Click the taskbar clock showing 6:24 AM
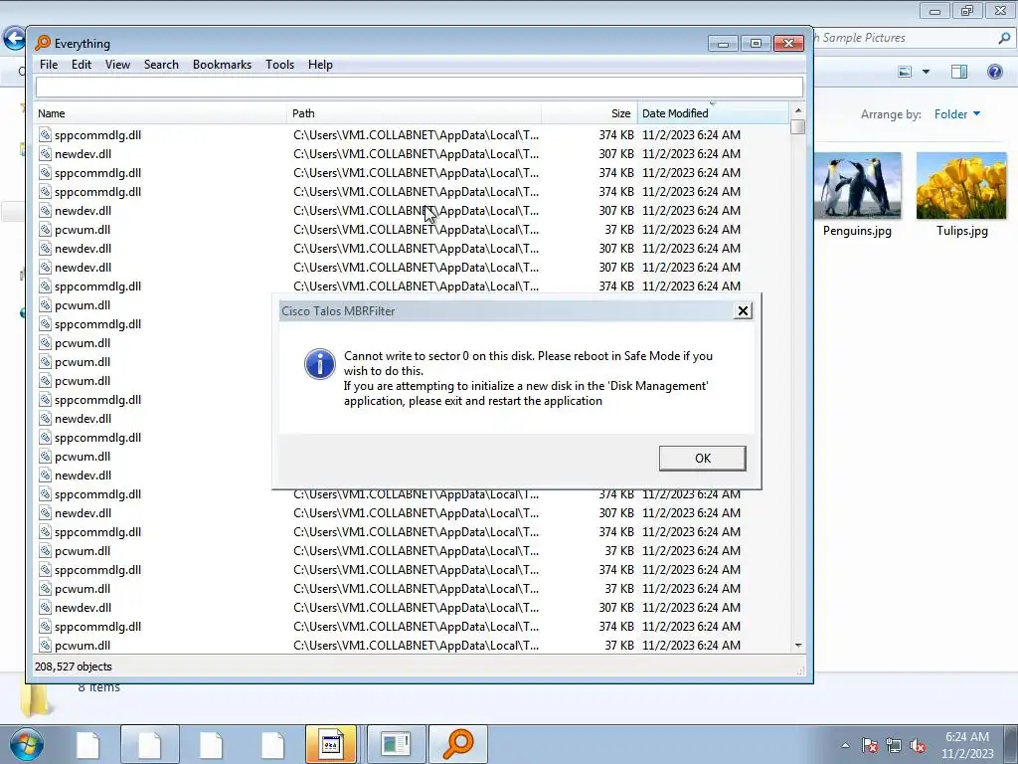This screenshot has width=1018, height=764. (967, 744)
